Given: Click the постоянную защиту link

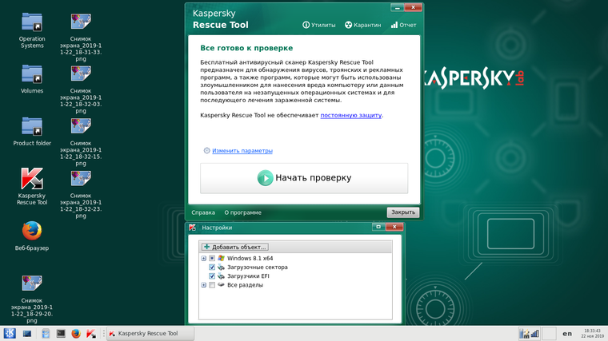Looking at the screenshot, I should (351, 115).
